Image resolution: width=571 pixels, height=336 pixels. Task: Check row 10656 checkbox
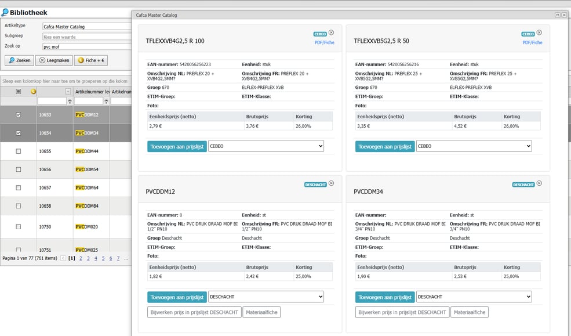pos(18,169)
